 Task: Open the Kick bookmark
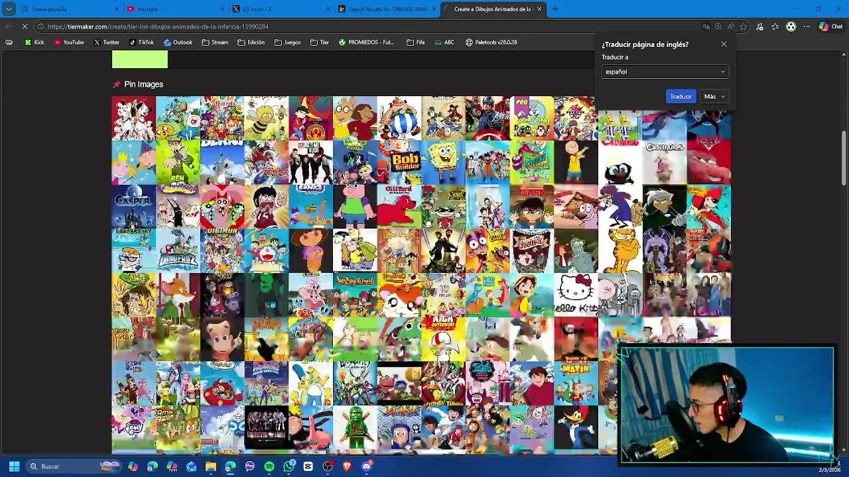34,42
